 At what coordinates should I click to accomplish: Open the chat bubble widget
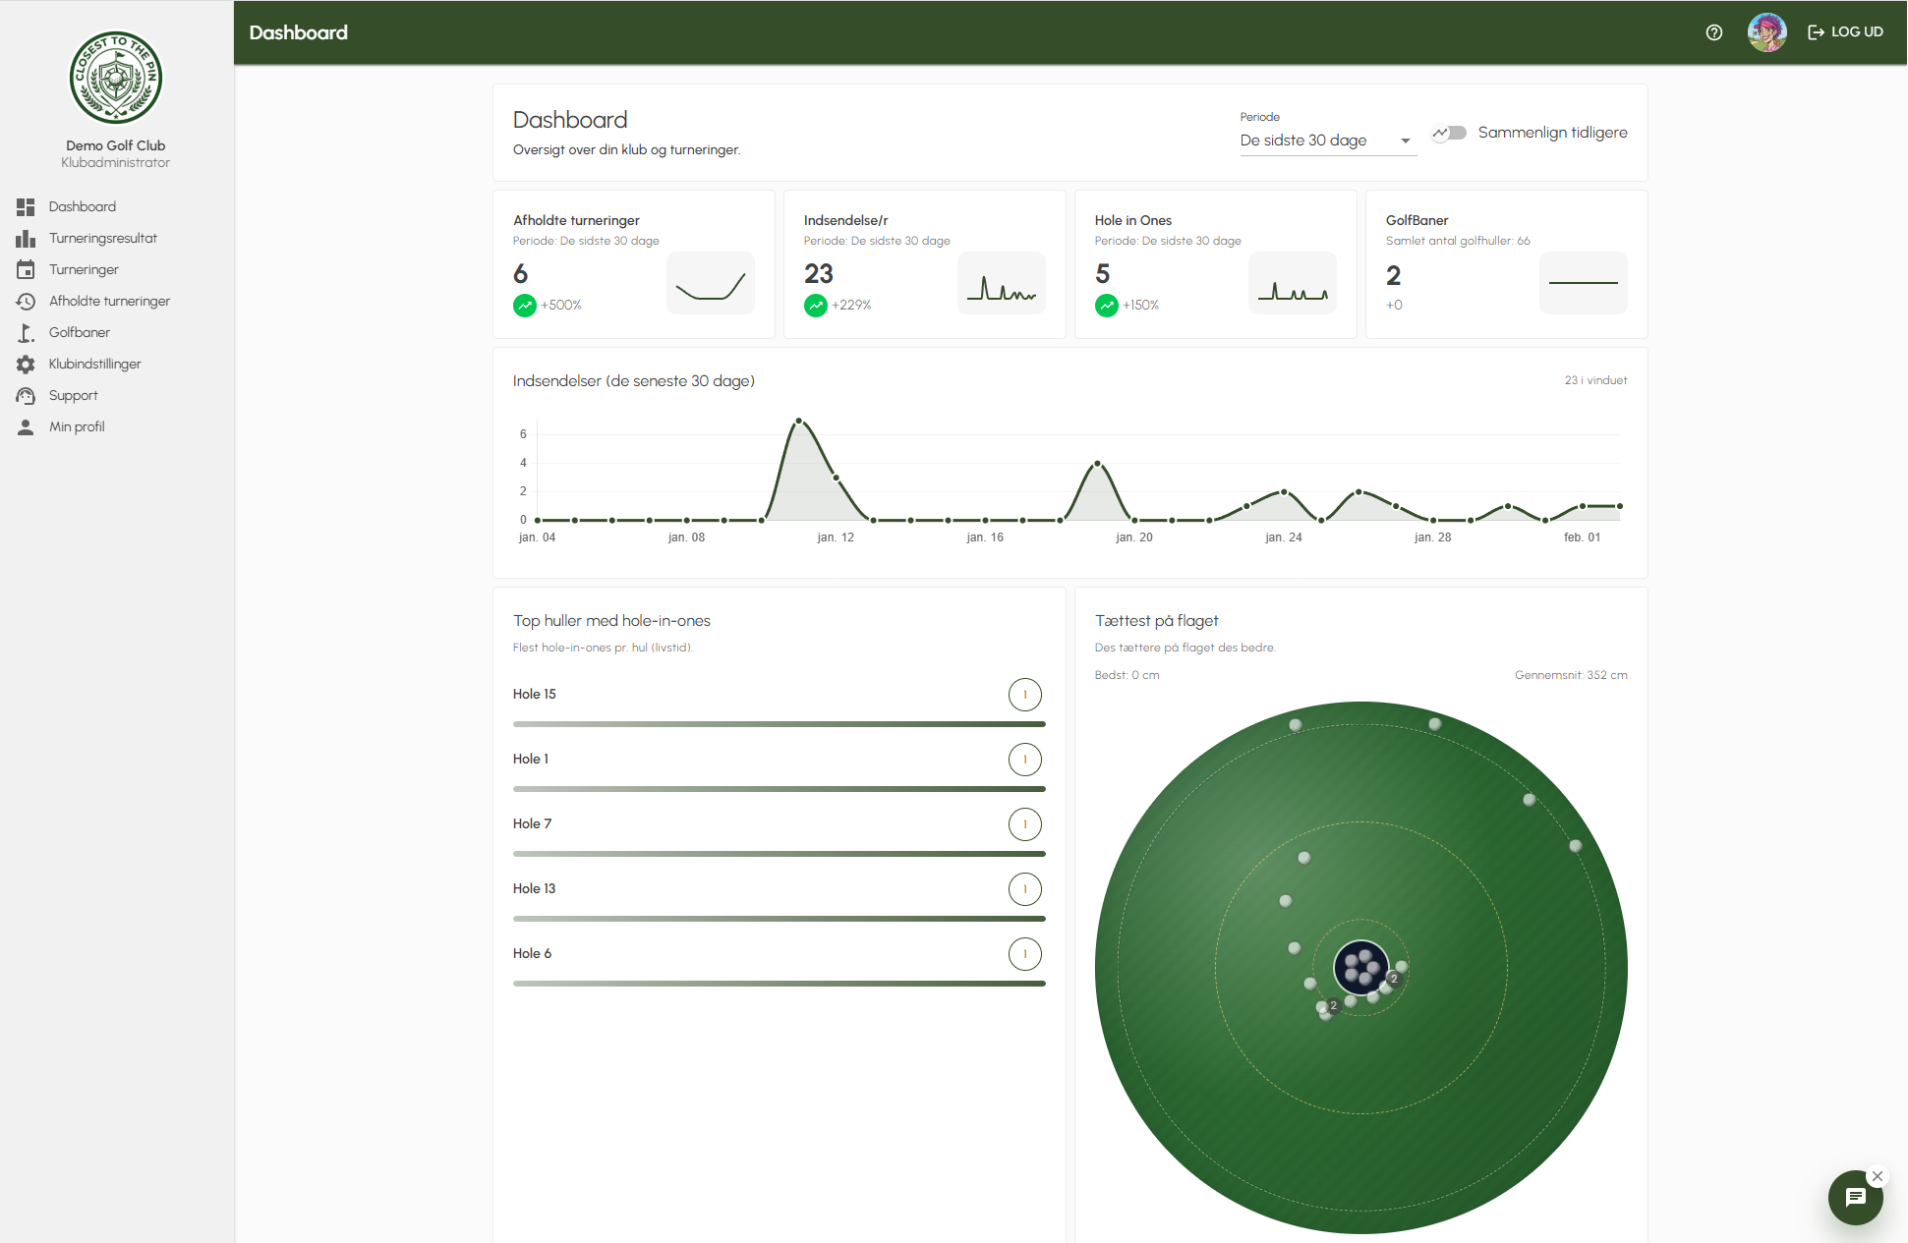point(1855,1197)
